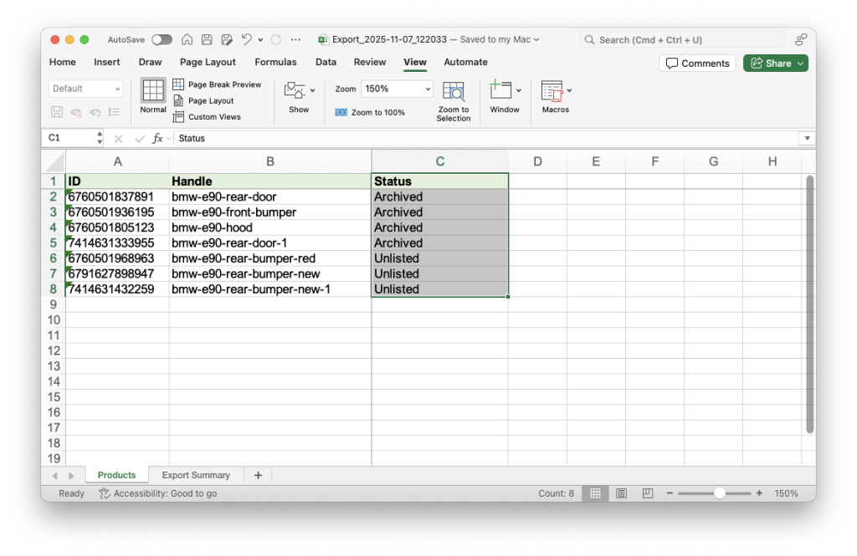This screenshot has width=857, height=556.
Task: Click the Share button
Action: [774, 63]
